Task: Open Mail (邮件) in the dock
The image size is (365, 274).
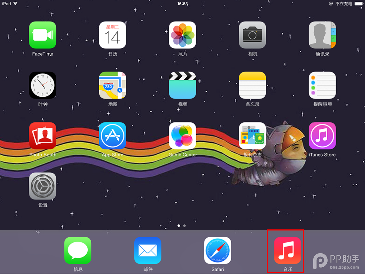Action: [147, 251]
